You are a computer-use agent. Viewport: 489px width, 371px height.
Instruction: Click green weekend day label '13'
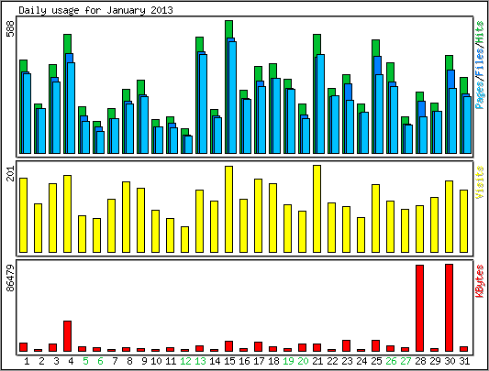coord(200,361)
